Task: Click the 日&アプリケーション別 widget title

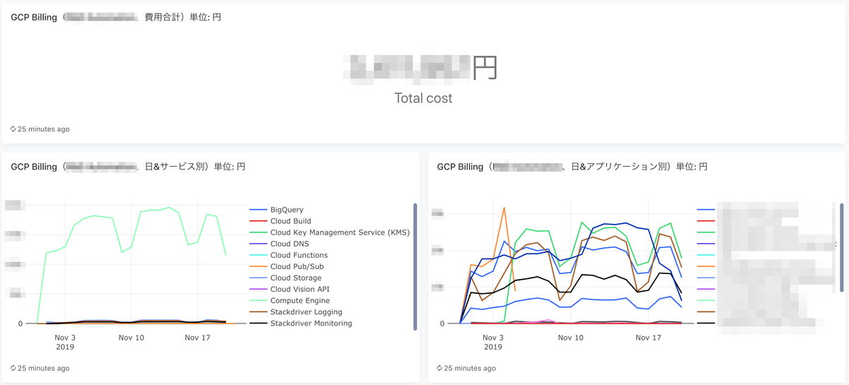Action: 572,167
